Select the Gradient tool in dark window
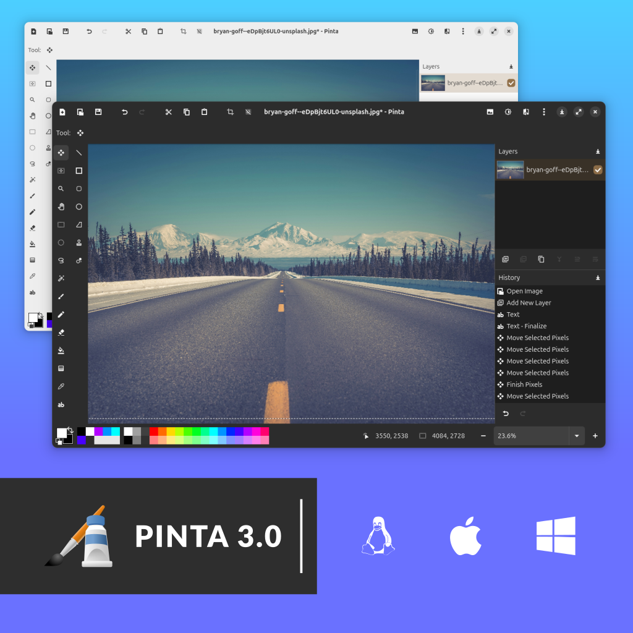The height and width of the screenshot is (633, 633). coord(61,368)
